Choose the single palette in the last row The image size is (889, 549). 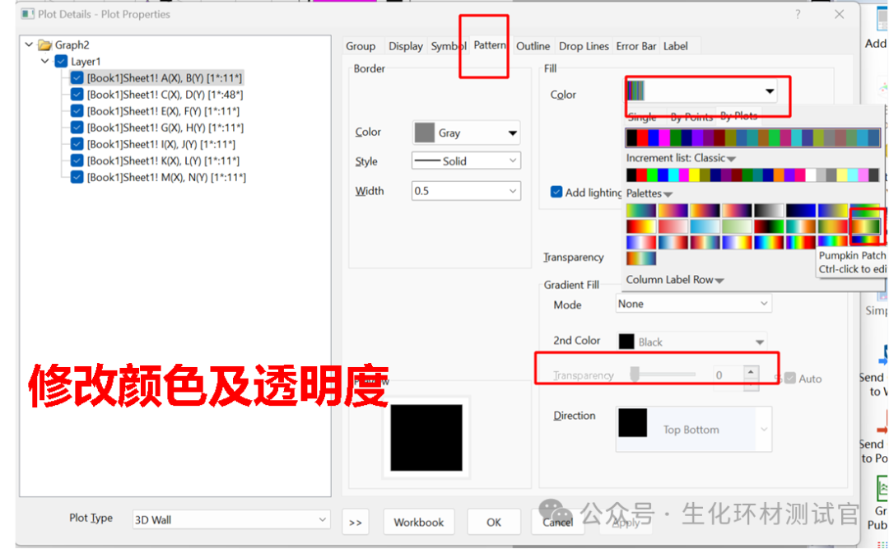(x=641, y=258)
